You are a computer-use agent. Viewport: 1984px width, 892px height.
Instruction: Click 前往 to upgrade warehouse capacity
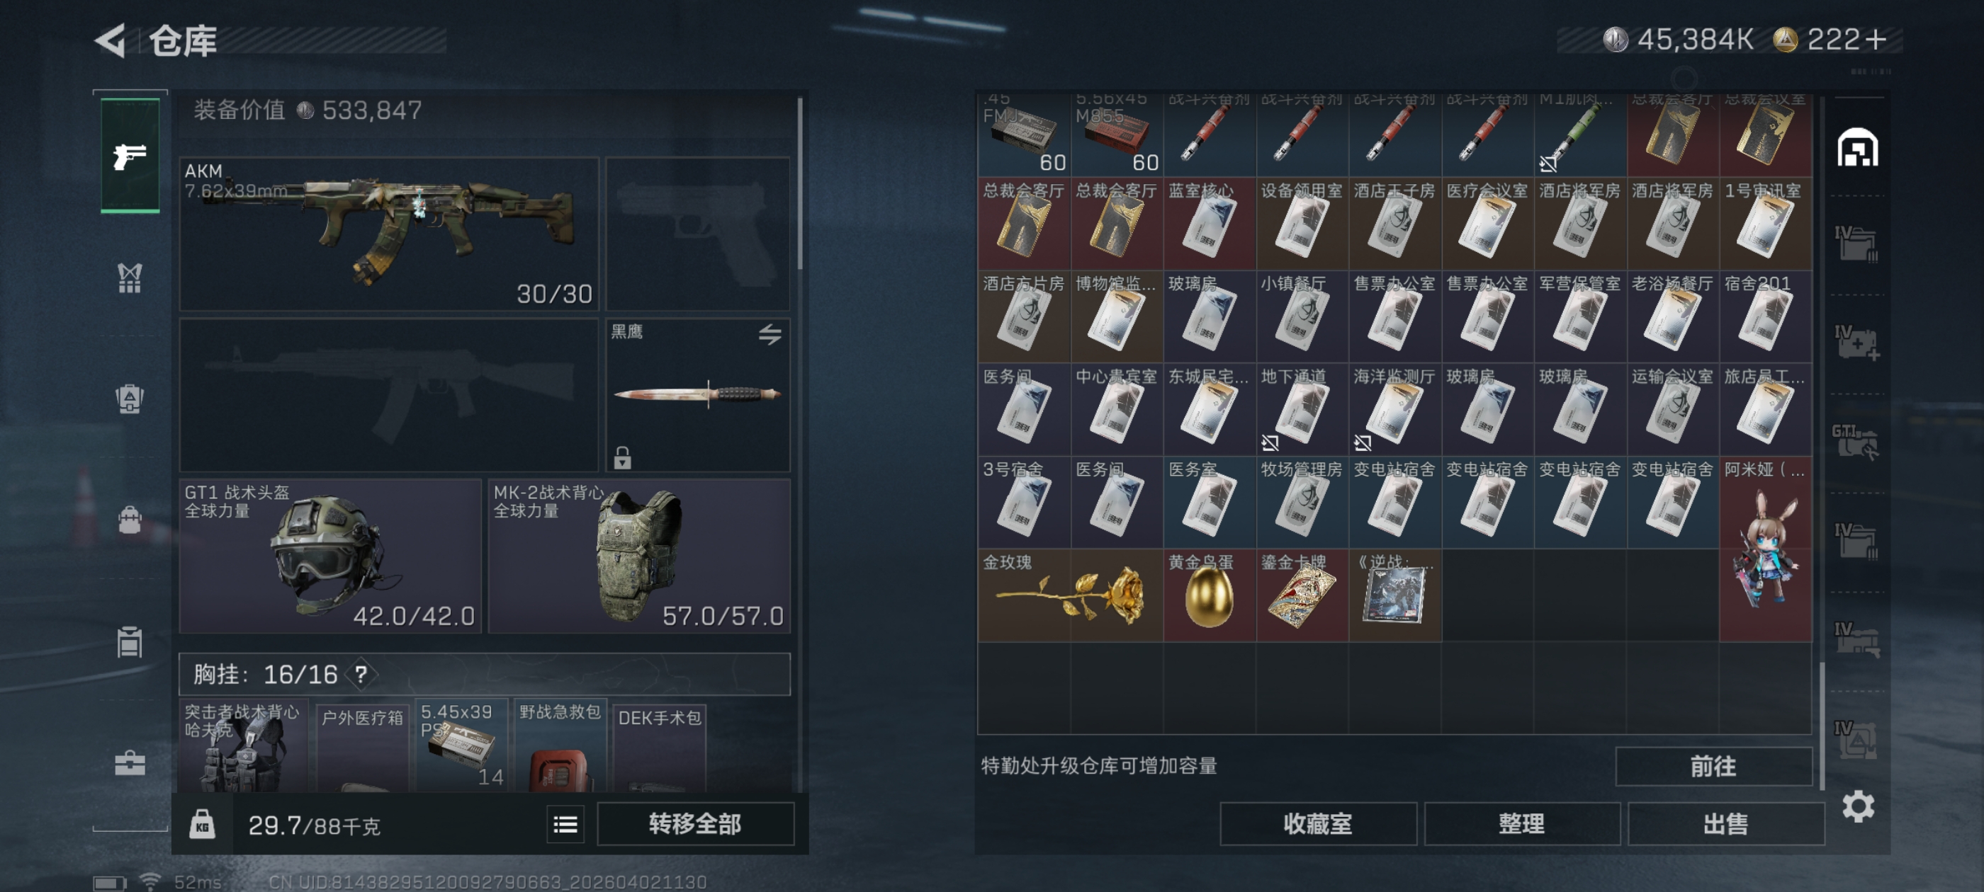point(1713,766)
